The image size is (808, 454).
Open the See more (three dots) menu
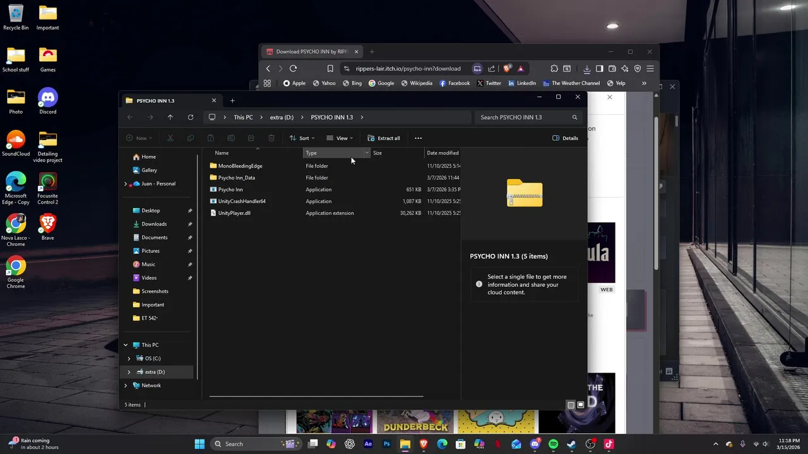(418, 138)
